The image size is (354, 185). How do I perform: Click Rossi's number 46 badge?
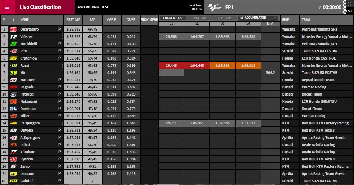click(x=13, y=66)
